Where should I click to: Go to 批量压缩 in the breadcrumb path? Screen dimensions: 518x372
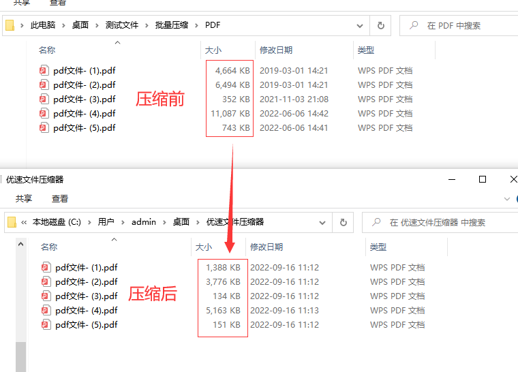click(x=172, y=25)
